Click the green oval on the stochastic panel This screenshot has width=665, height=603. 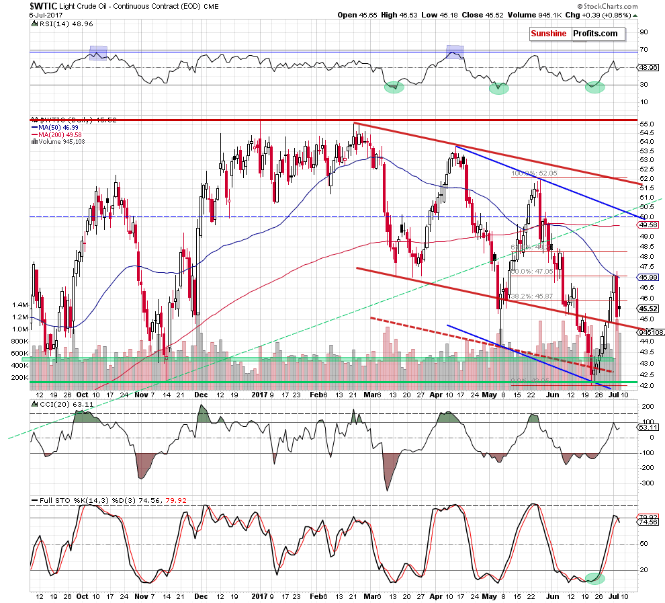tap(594, 577)
